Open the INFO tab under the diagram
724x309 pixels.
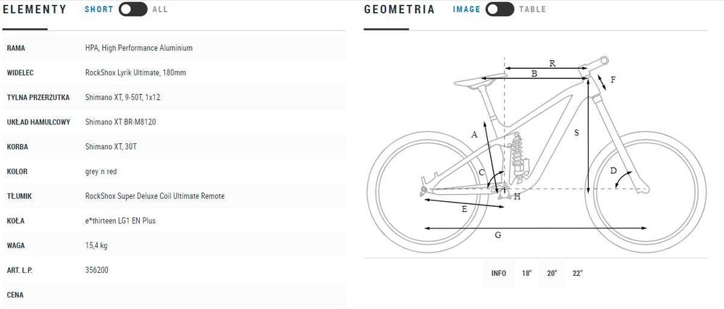(499, 273)
